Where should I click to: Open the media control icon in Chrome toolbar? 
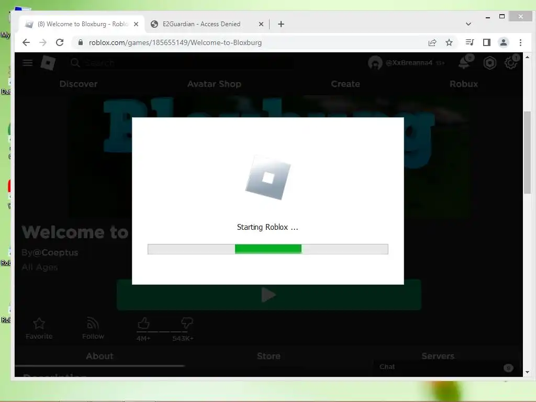[470, 42]
